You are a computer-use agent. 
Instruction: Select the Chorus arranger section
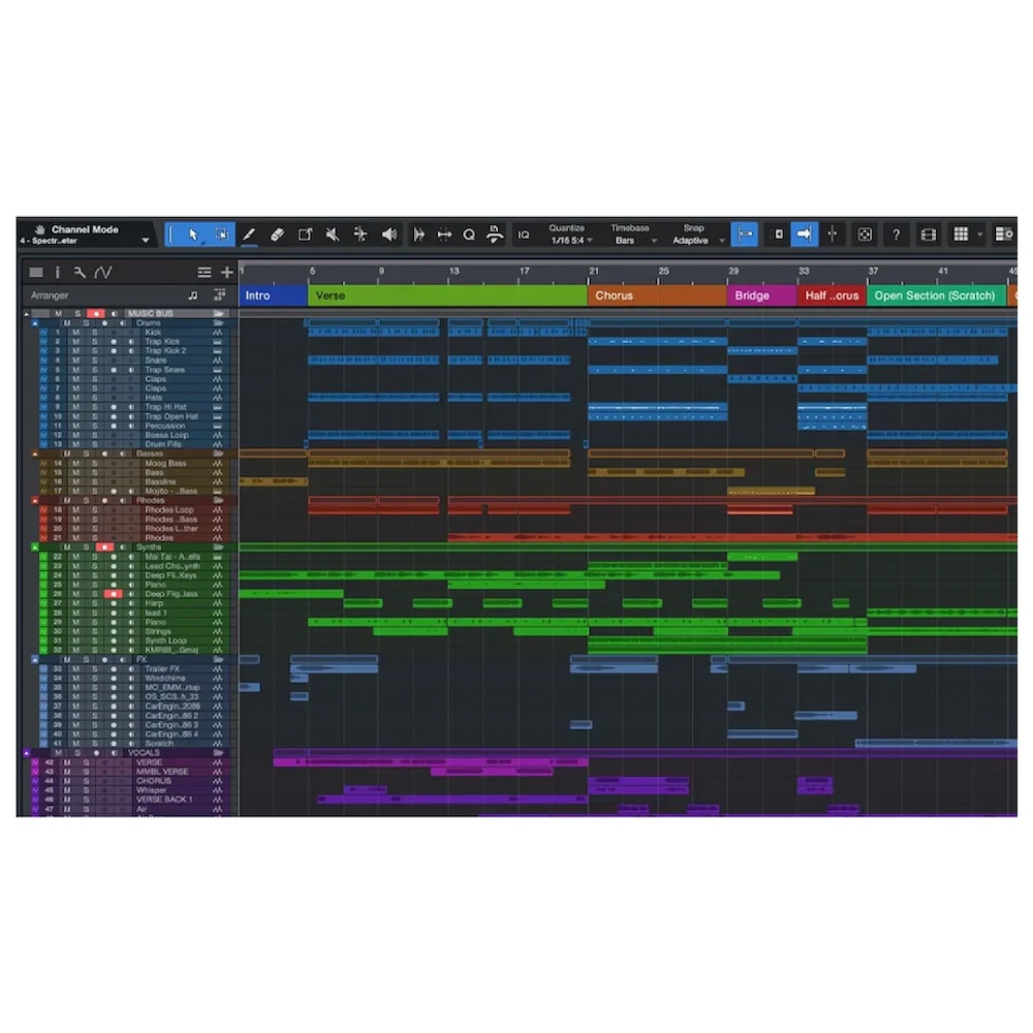pos(616,296)
